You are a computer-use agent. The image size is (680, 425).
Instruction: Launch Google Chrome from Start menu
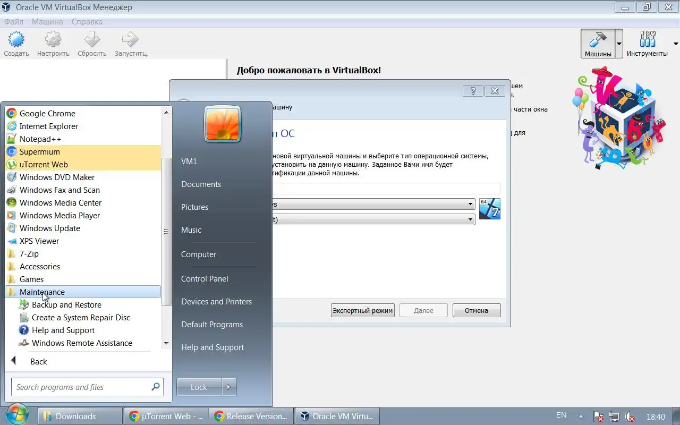(83, 113)
